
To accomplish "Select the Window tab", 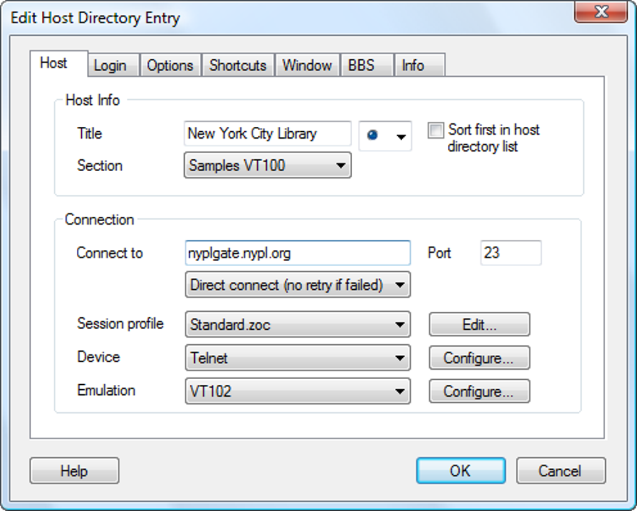I will coord(307,66).
